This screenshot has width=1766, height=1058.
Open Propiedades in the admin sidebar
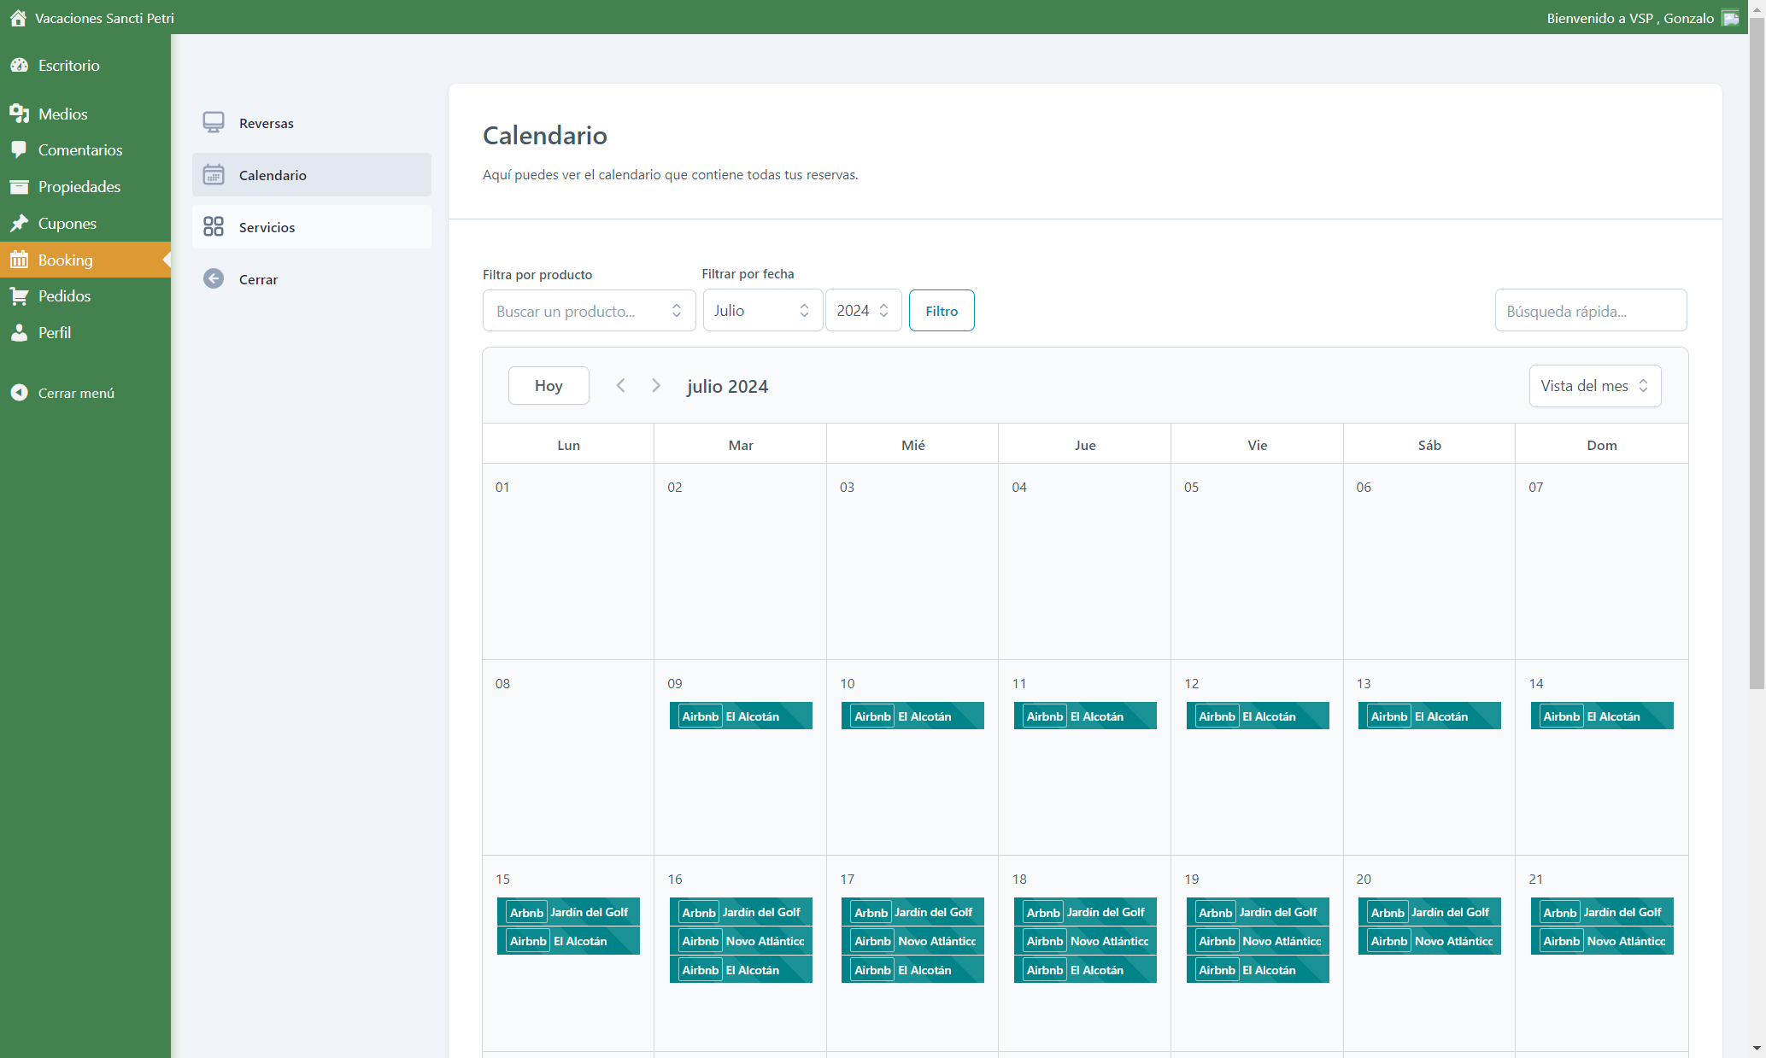pyautogui.click(x=85, y=186)
